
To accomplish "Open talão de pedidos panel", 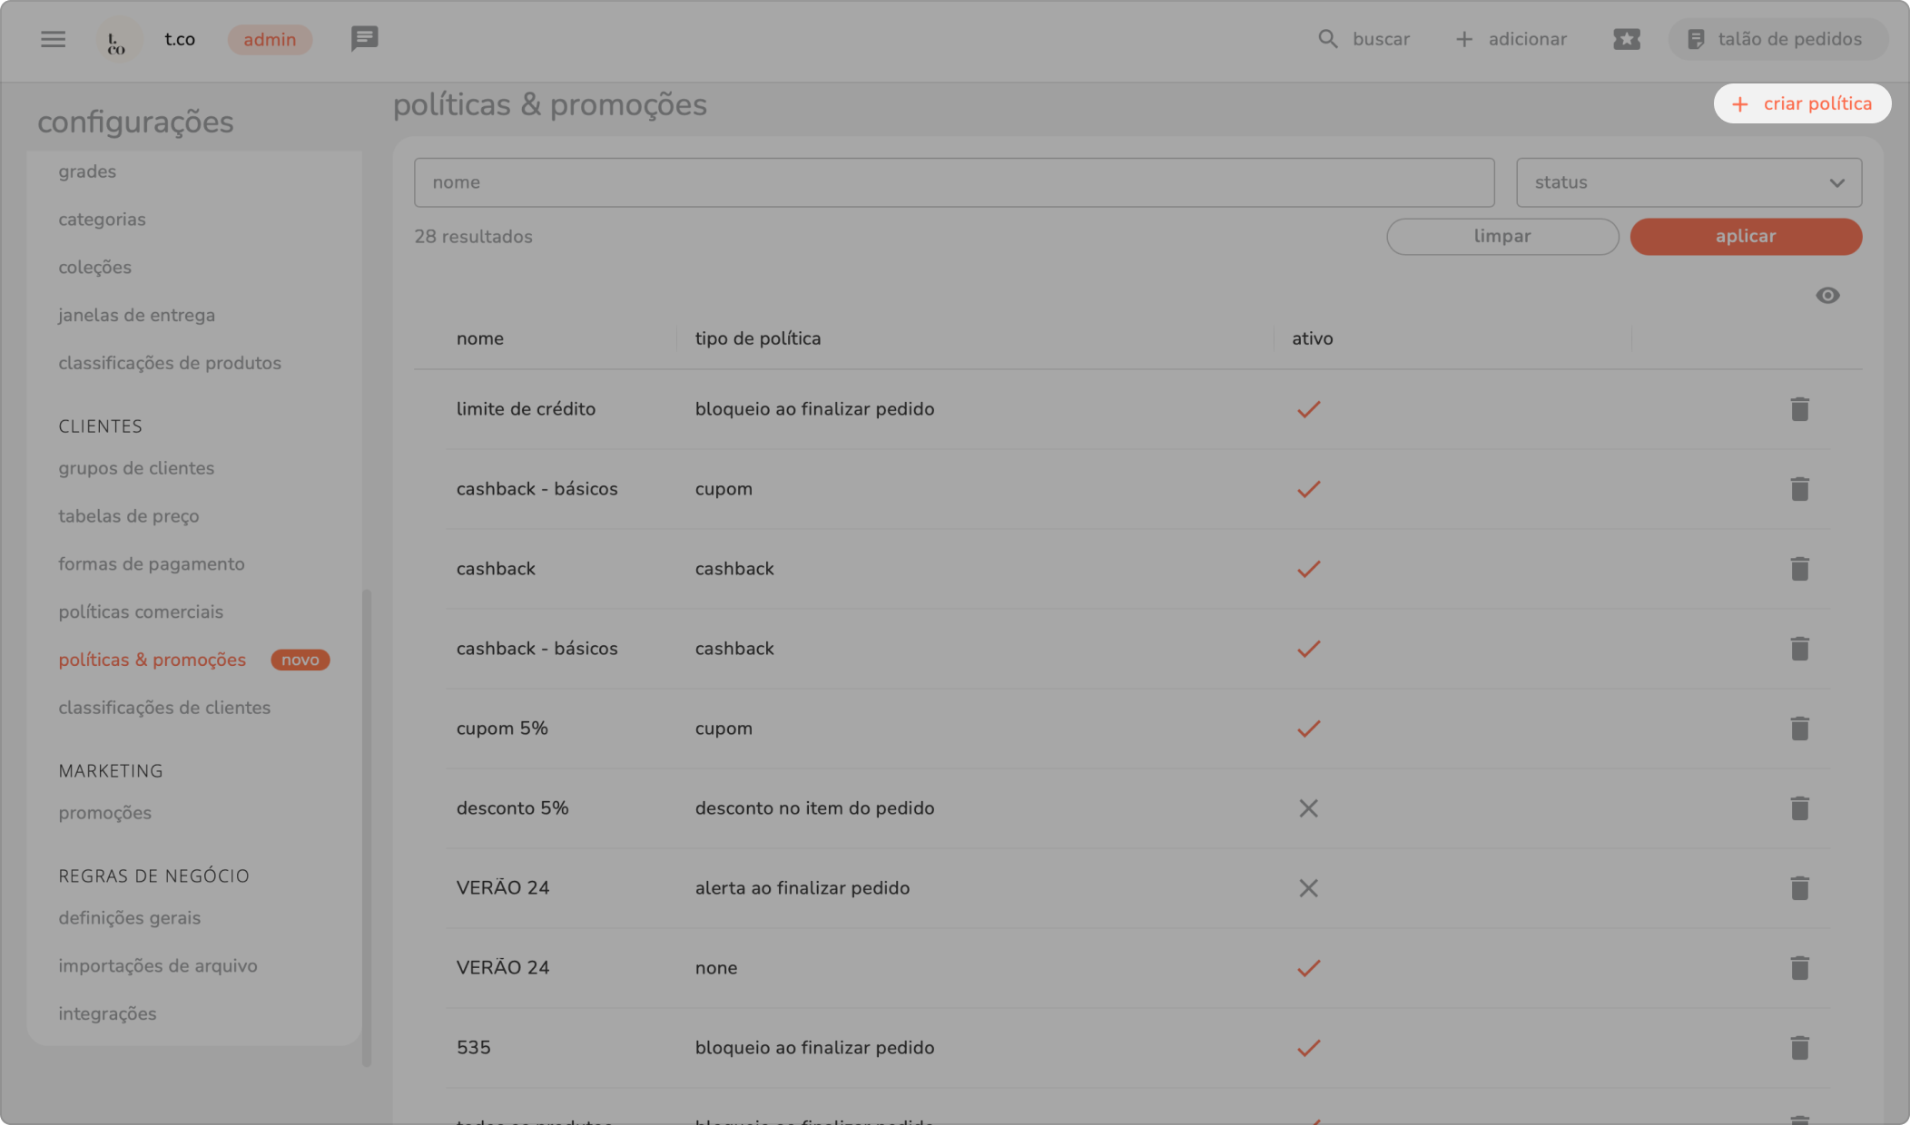I will [1777, 39].
